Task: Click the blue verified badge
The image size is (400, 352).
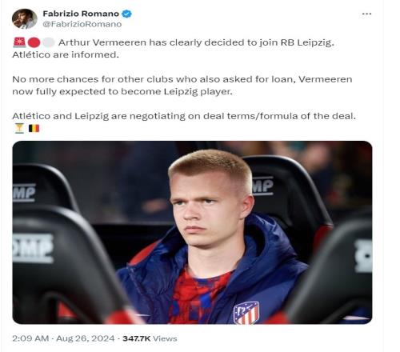Action: (x=126, y=14)
